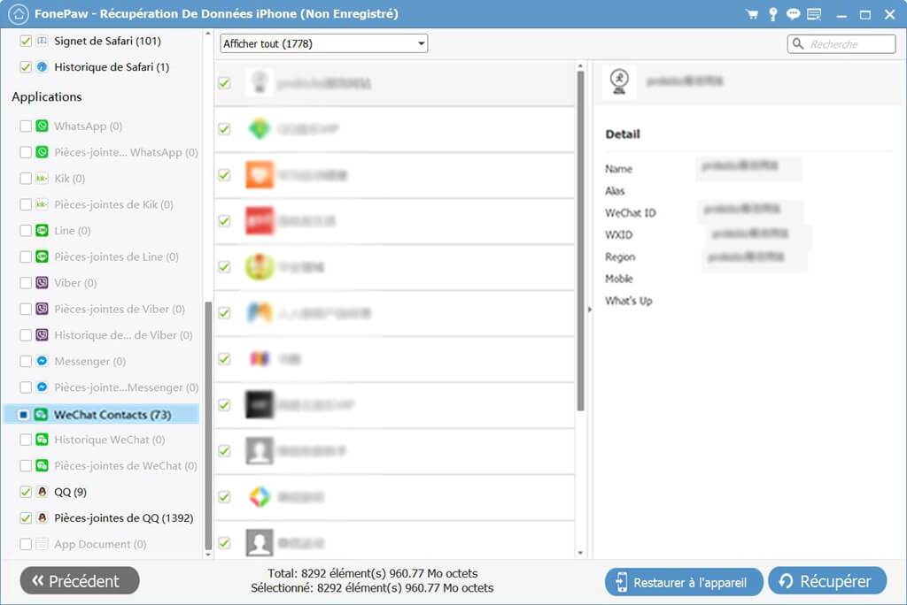Click the contact list scroll-down arrow
Screen dimensions: 907x605
[580, 553]
